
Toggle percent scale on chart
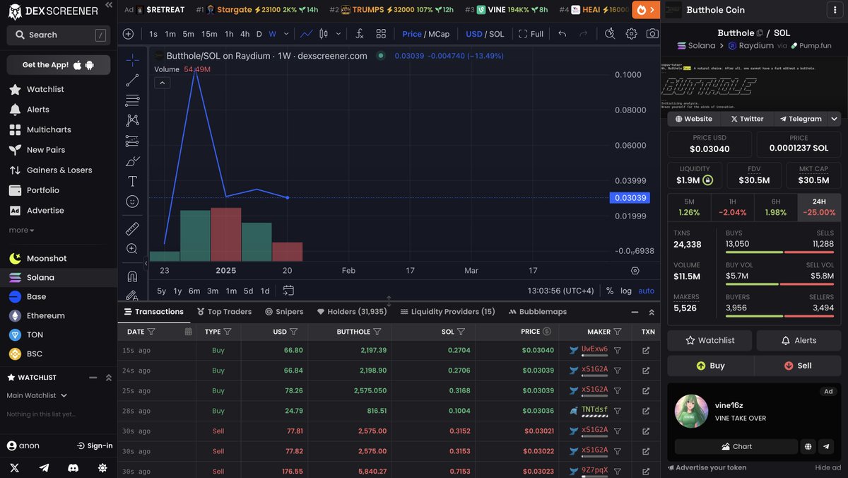[610, 291]
